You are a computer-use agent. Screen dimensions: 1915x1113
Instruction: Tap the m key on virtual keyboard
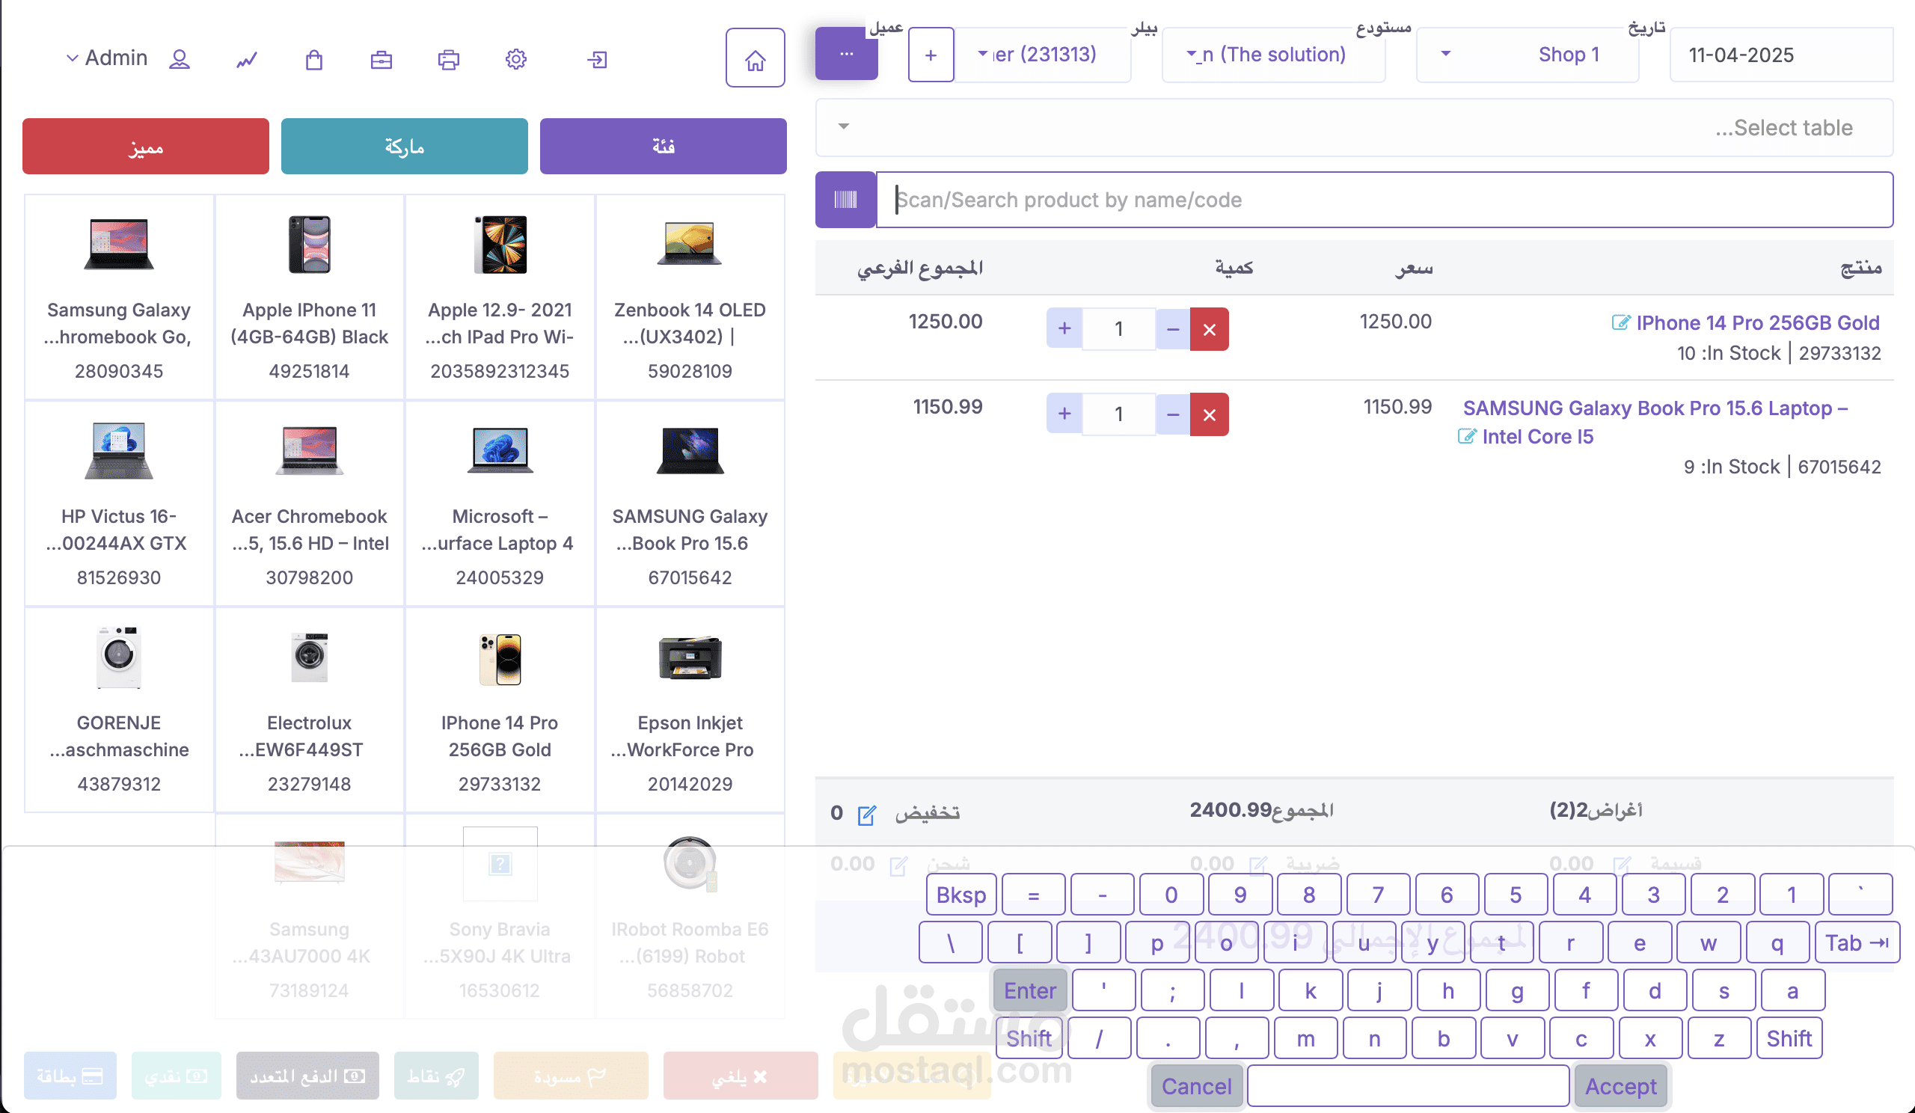click(1305, 1037)
